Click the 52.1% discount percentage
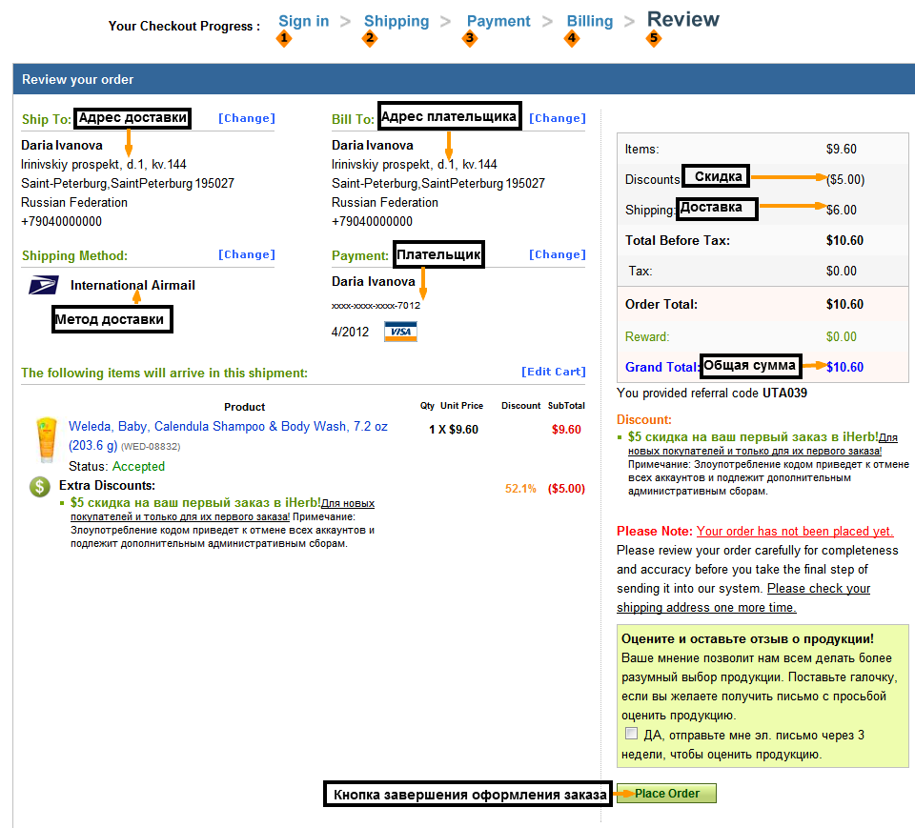Image resolution: width=915 pixels, height=828 pixels. point(520,489)
